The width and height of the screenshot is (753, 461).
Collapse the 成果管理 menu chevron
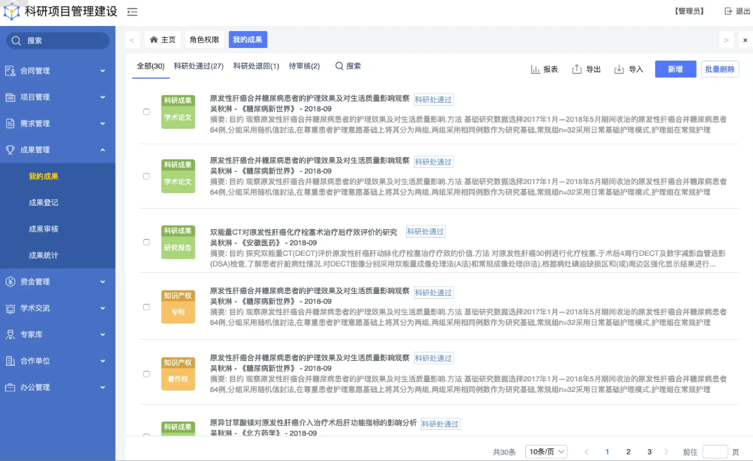103,150
